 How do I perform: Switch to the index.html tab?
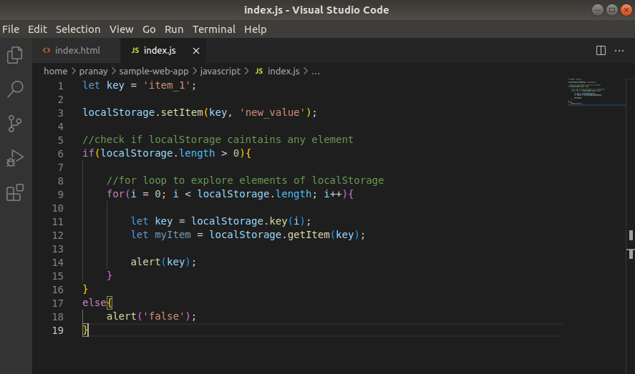pos(77,51)
